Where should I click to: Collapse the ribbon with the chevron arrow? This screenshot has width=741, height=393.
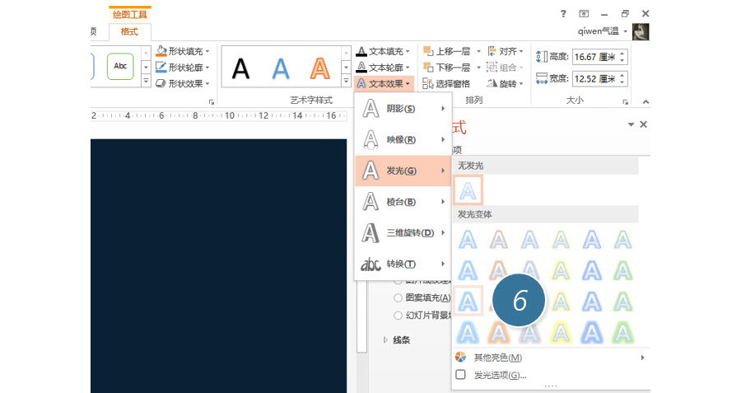[645, 101]
